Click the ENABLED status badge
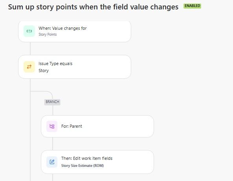The width and height of the screenshot is (233, 181). click(192, 6)
